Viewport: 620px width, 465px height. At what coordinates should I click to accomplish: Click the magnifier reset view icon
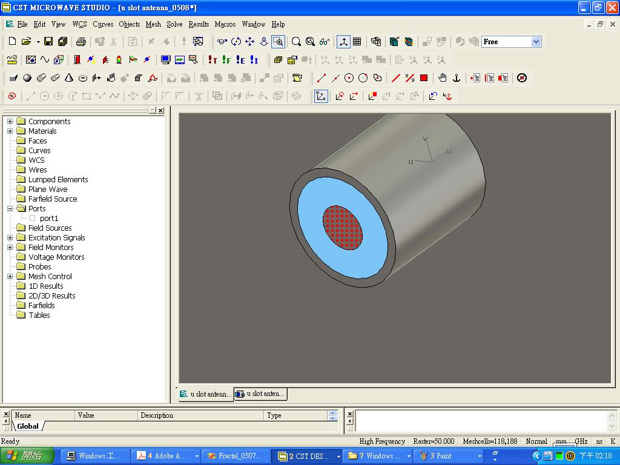point(295,41)
